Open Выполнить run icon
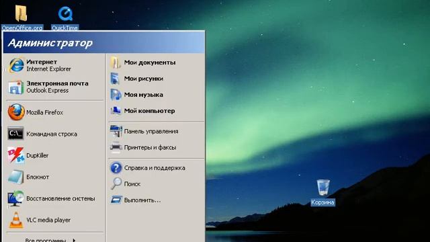The height and width of the screenshot is (242, 430). pyautogui.click(x=116, y=200)
